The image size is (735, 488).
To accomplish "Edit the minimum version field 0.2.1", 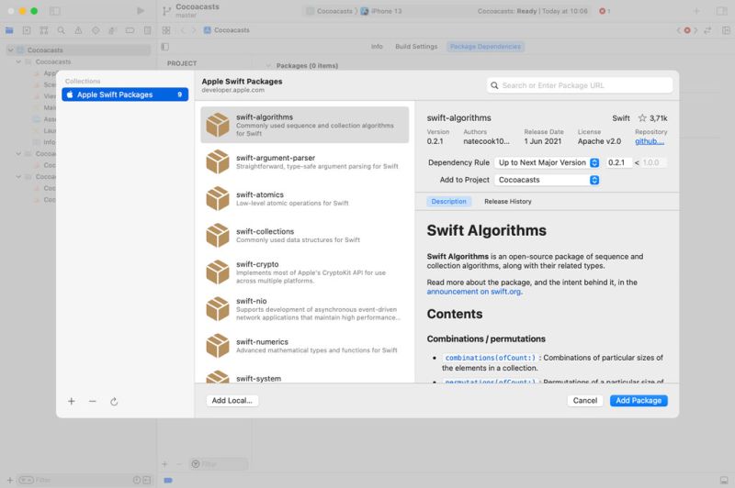I will pos(617,162).
